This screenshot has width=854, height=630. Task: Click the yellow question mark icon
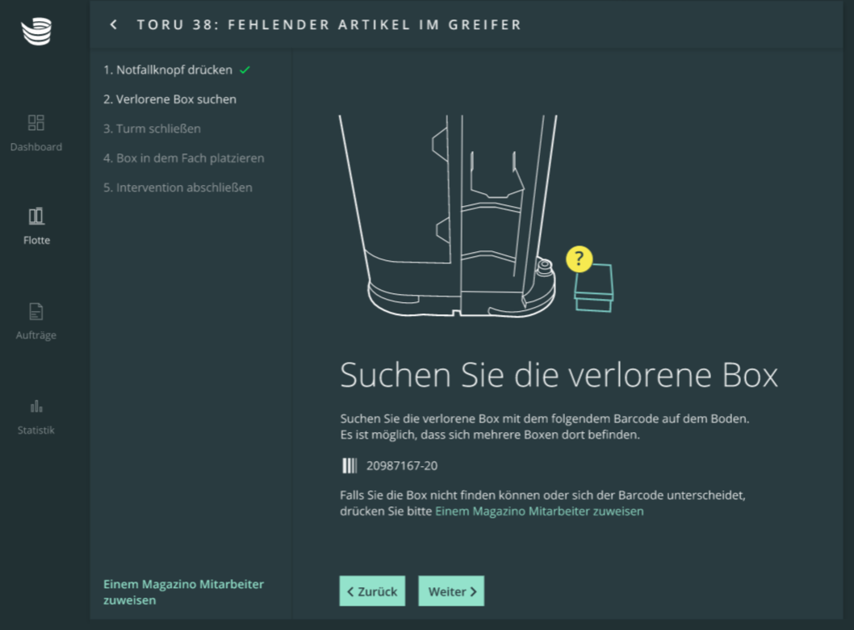click(579, 259)
